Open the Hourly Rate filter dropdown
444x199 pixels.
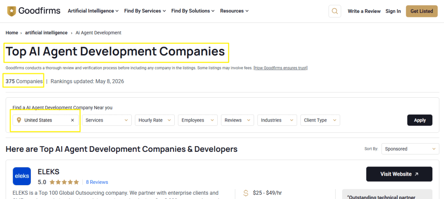[x=155, y=120]
